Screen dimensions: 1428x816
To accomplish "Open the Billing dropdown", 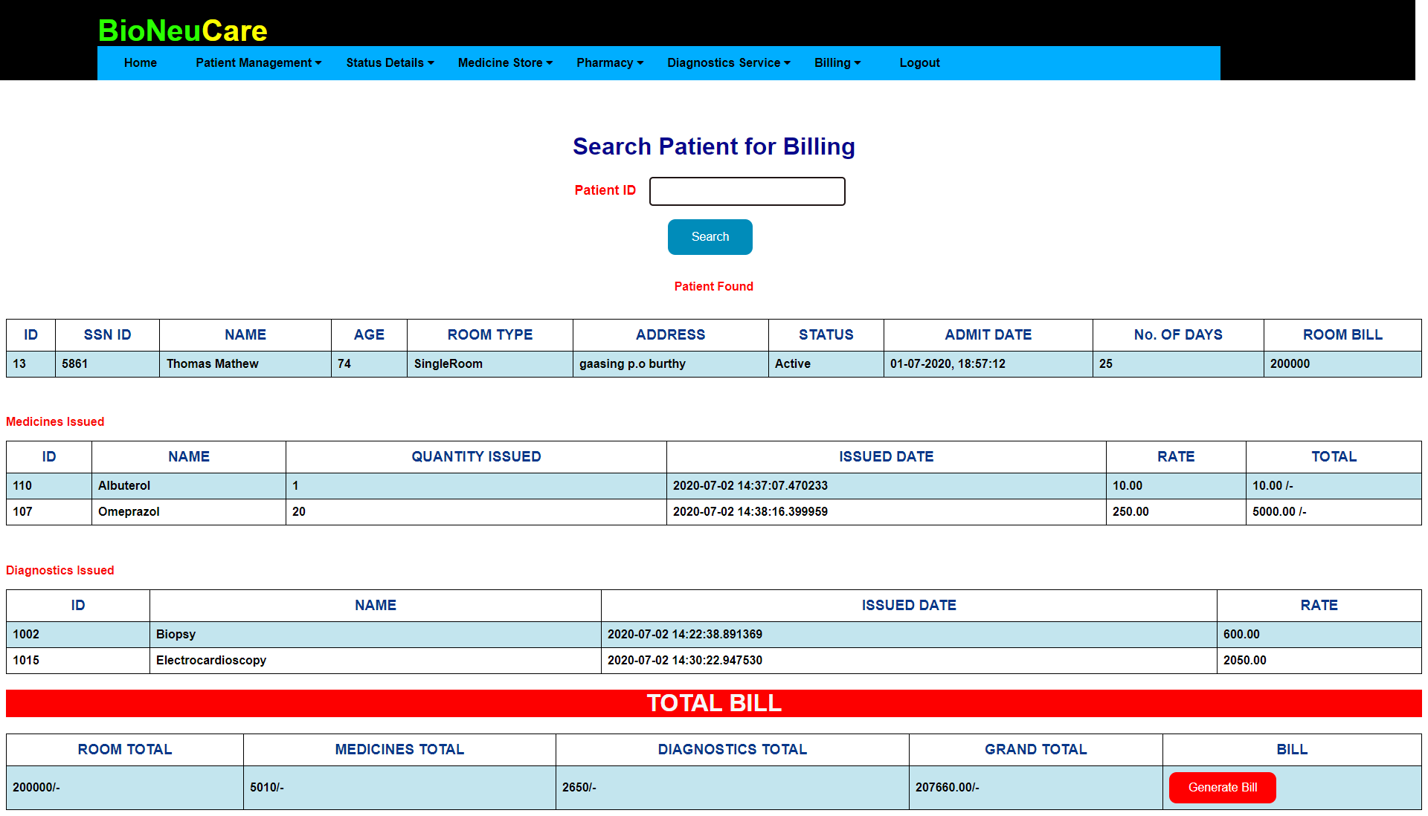I will click(837, 63).
